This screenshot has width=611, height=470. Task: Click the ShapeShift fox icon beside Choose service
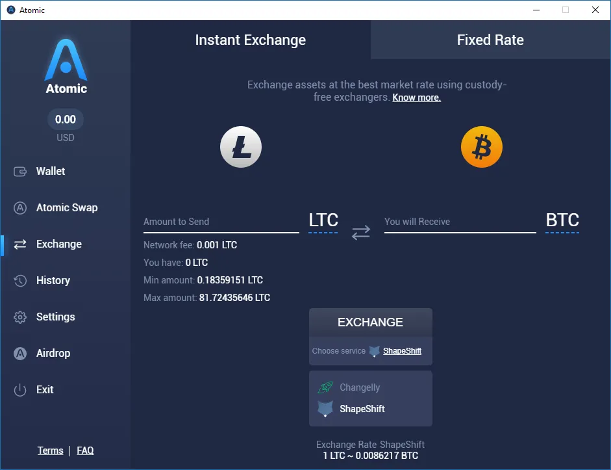click(x=374, y=351)
